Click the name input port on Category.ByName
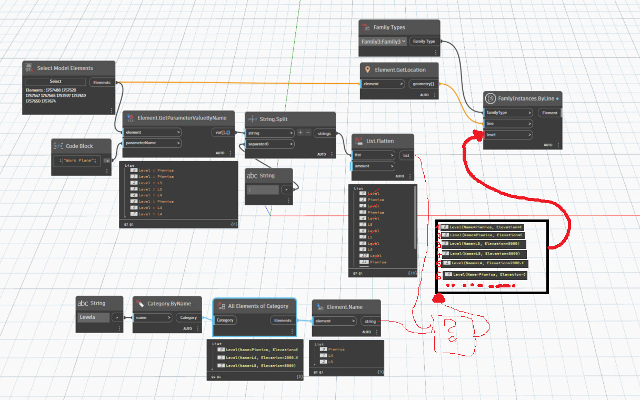640x400 pixels. point(152,317)
